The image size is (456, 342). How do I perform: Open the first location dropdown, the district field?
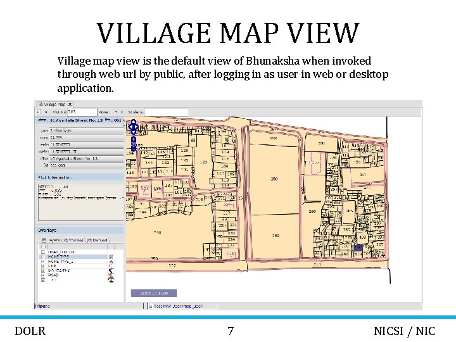pyautogui.click(x=86, y=130)
